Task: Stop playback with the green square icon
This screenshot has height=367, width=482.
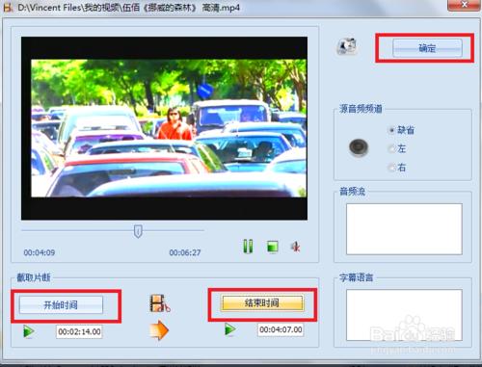Action: [273, 247]
